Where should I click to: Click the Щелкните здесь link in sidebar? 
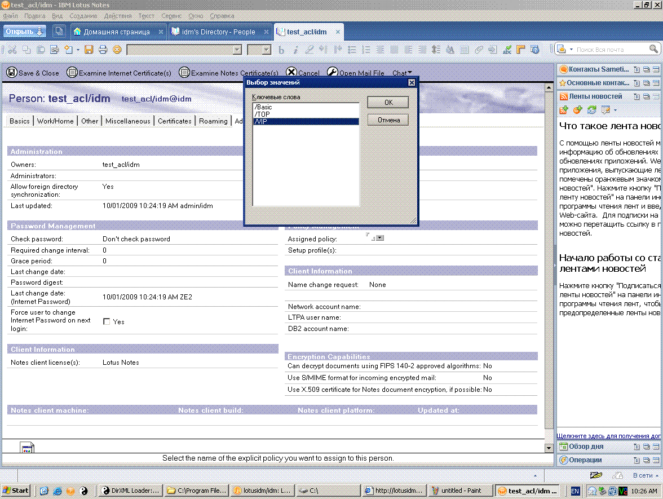[x=608, y=436]
